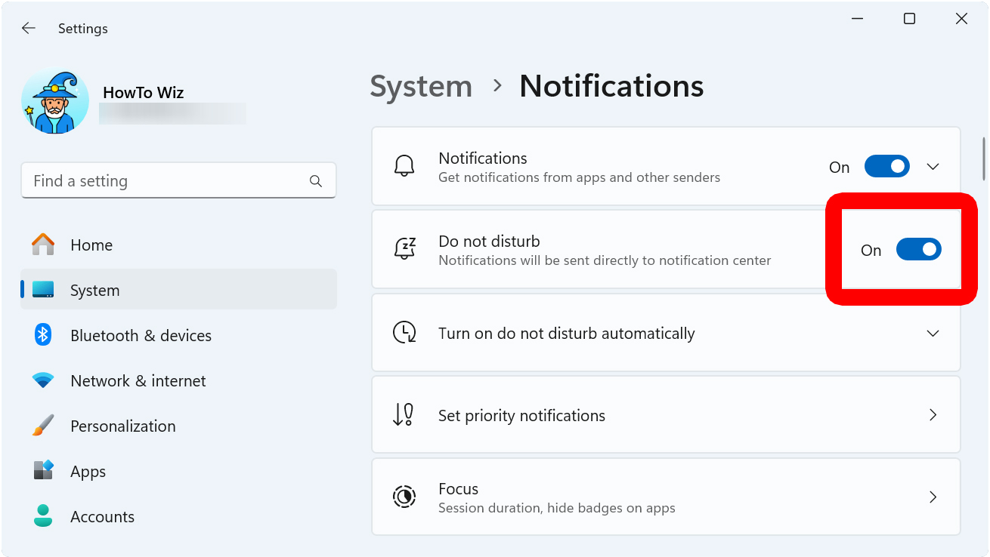Disable the Do not disturb toggle
Screen dimensions: 990x557
(918, 249)
